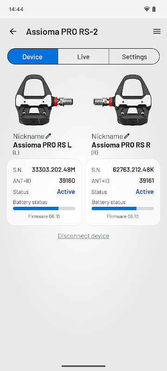This screenshot has height=371, width=167.
Task: Switch to the Live tab
Action: 83,57
